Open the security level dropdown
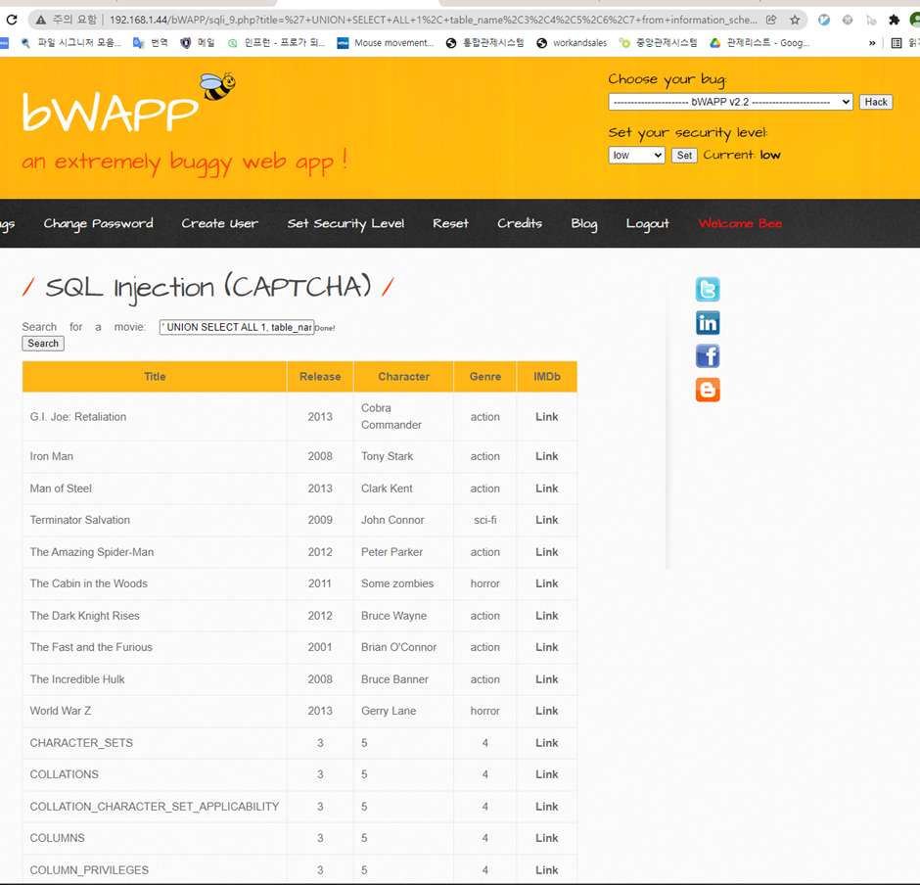 (x=636, y=155)
